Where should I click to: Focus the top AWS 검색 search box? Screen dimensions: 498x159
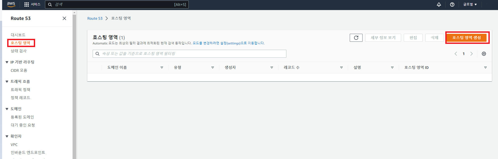[117, 5]
